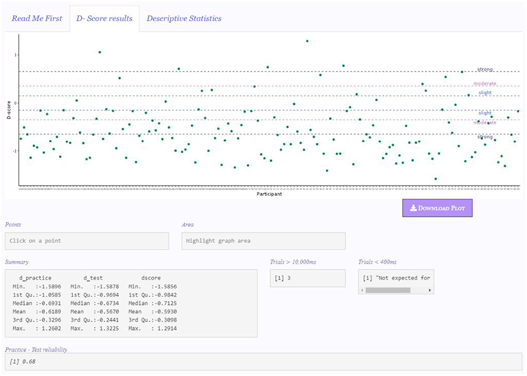Click the 'Points' section label

coord(13,225)
